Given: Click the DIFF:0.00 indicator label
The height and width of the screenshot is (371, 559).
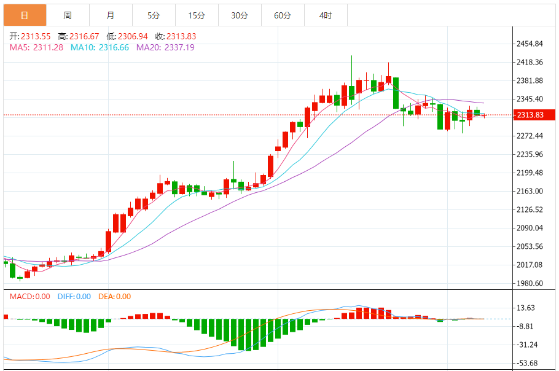Looking at the screenshot, I should [x=74, y=297].
